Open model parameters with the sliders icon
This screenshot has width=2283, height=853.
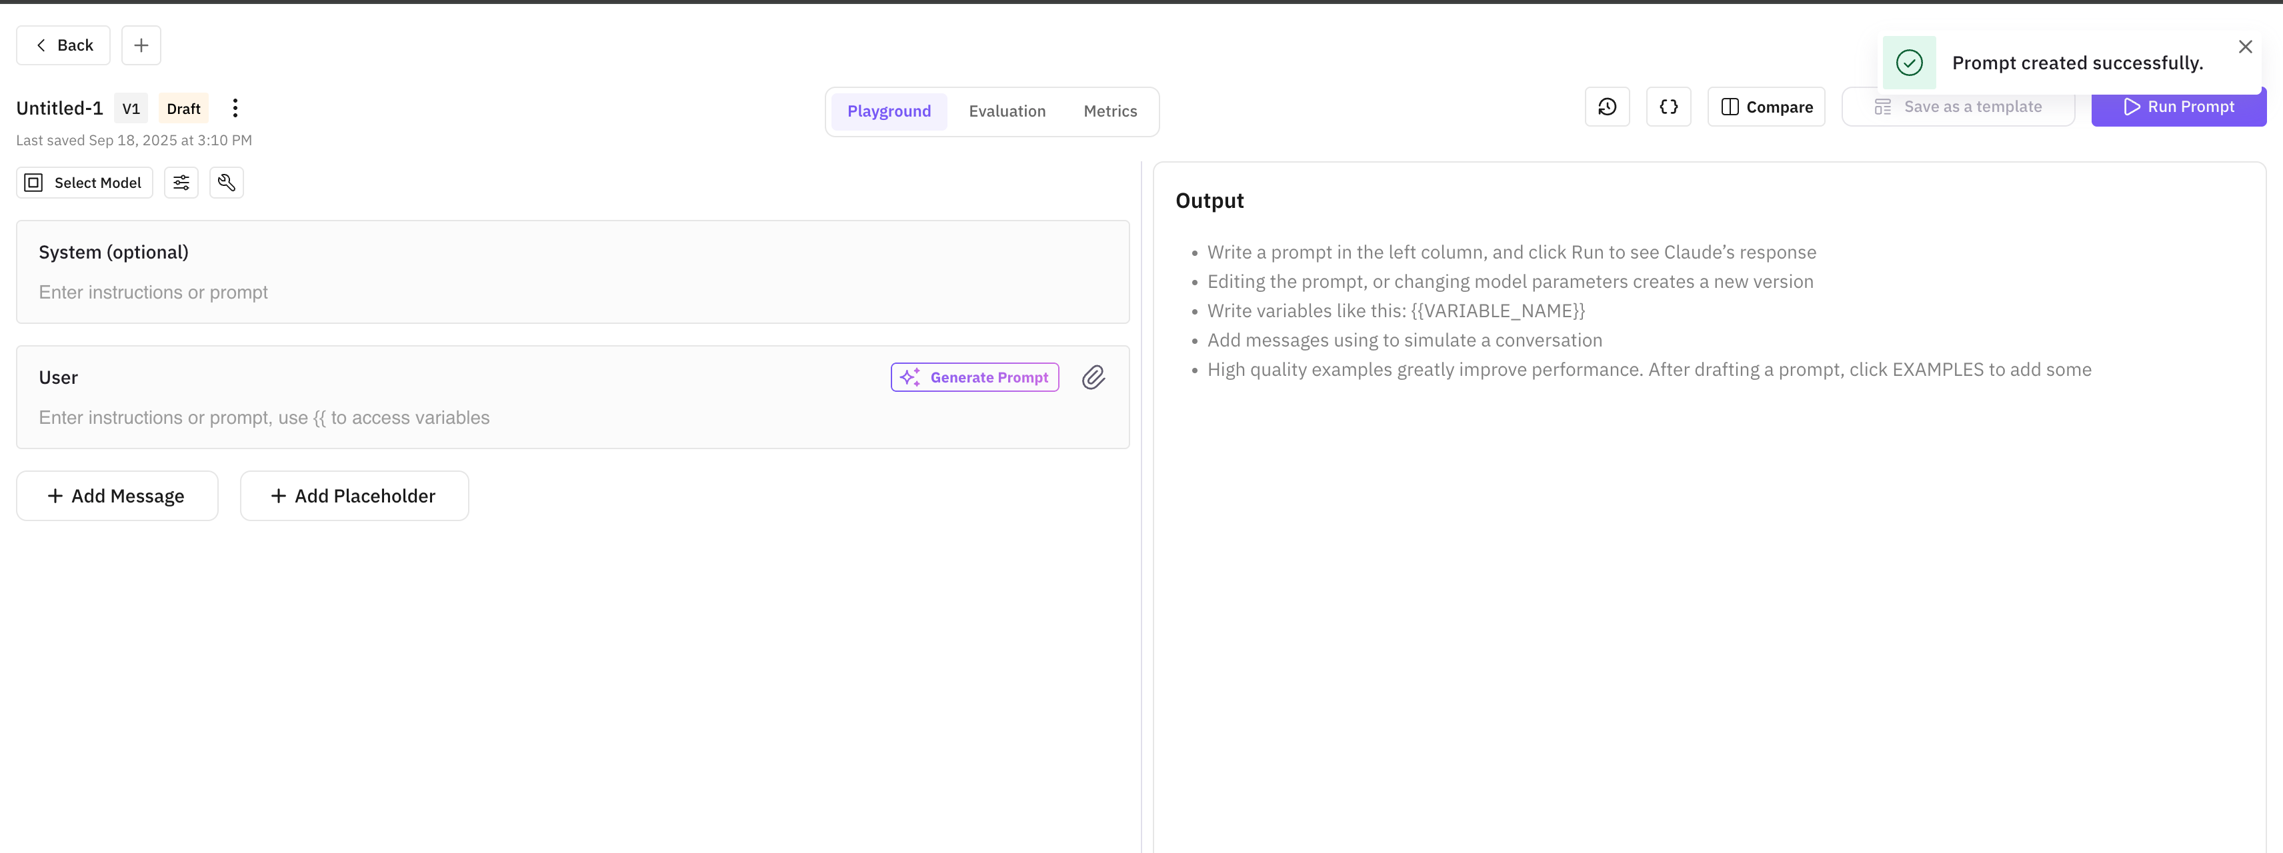[x=181, y=183]
